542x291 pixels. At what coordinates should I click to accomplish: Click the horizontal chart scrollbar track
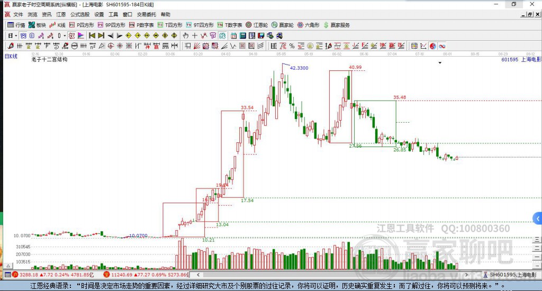point(332,275)
